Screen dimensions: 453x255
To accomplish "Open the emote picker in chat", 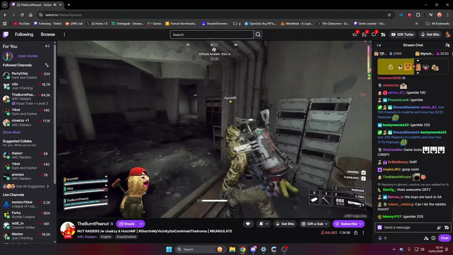I will click(x=446, y=227).
